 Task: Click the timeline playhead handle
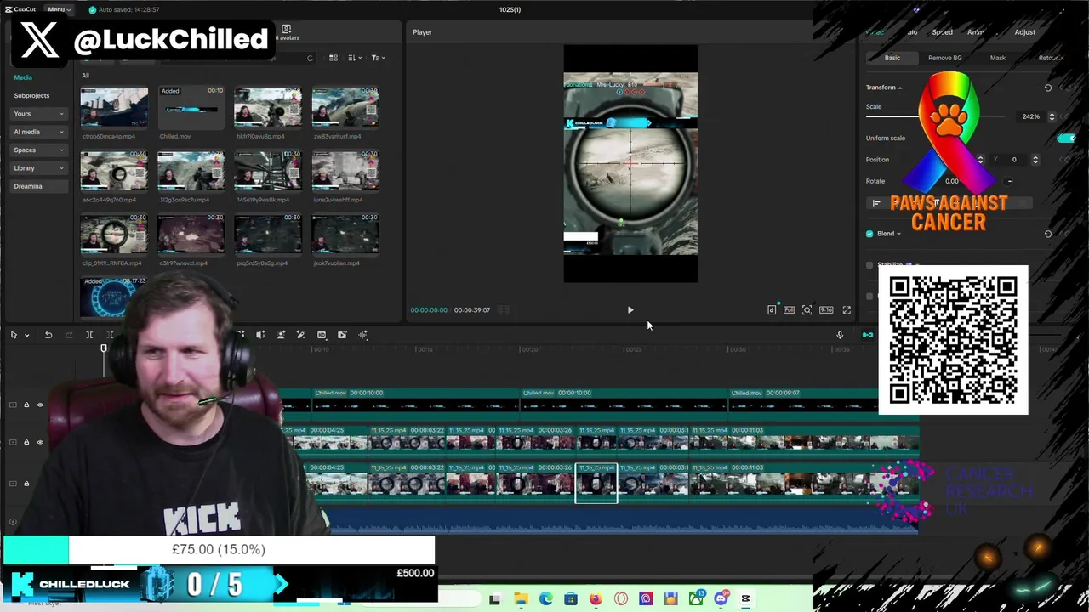[x=104, y=348]
